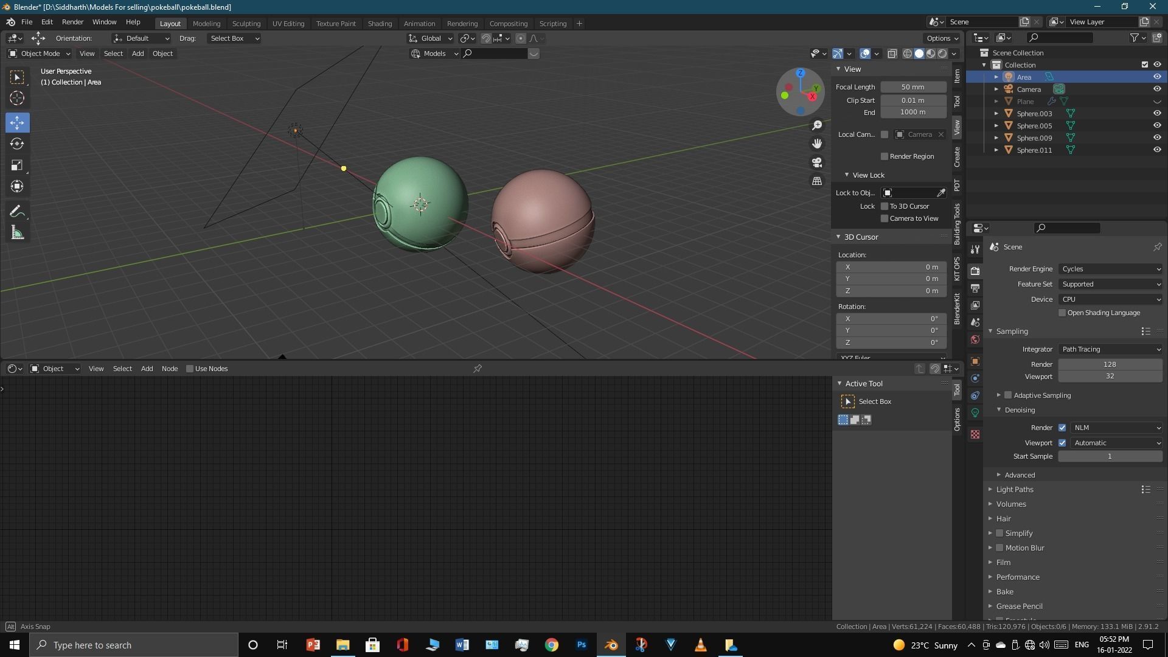The width and height of the screenshot is (1168, 657).
Task: Enable Lock To 3D Cursor checkbox
Action: coord(885,206)
